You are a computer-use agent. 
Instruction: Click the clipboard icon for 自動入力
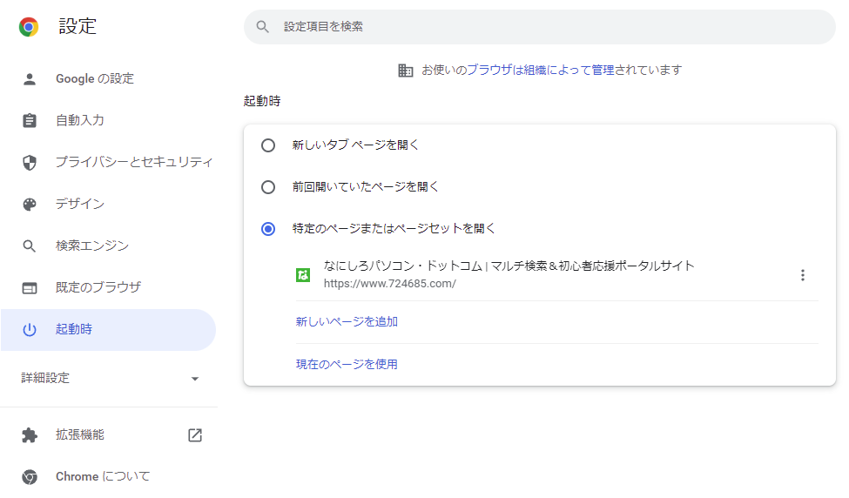30,120
